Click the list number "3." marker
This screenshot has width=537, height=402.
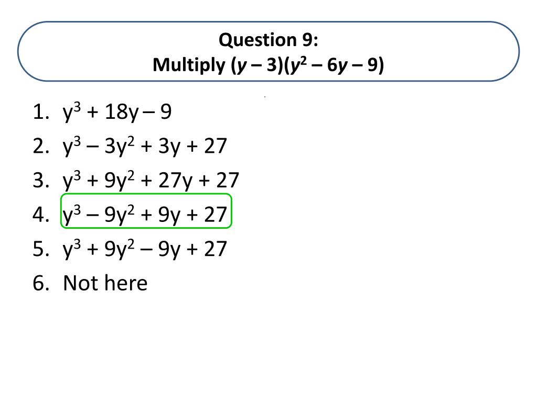pyautogui.click(x=41, y=181)
